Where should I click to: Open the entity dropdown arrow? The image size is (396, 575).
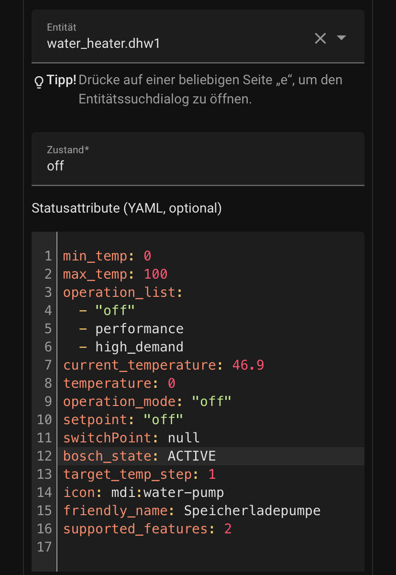[341, 38]
